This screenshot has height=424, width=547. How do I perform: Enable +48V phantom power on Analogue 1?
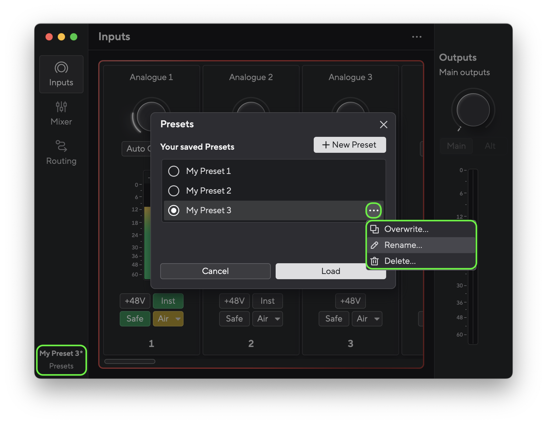click(x=134, y=301)
